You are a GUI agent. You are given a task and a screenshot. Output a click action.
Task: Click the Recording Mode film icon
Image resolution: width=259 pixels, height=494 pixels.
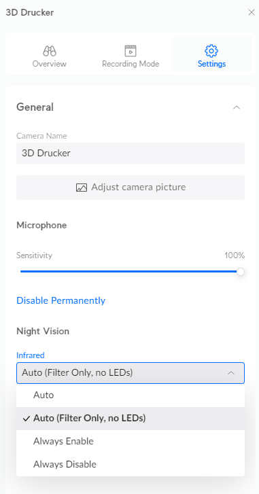click(131, 51)
